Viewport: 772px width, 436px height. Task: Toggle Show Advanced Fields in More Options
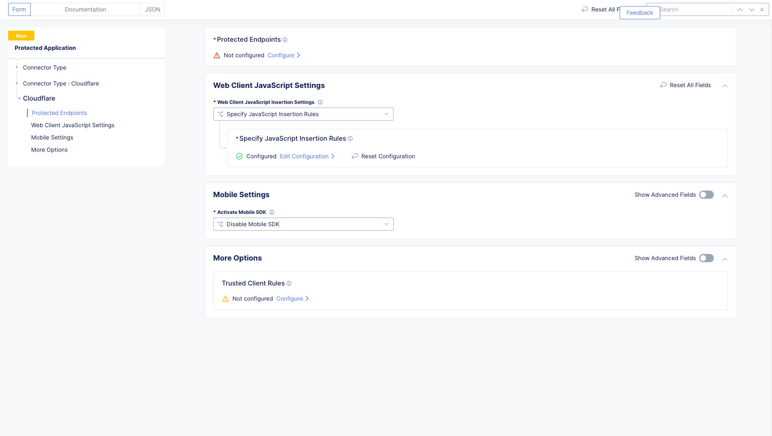tap(706, 258)
